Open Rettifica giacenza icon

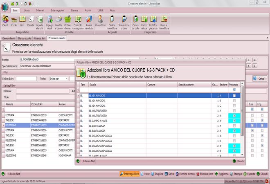point(153,22)
